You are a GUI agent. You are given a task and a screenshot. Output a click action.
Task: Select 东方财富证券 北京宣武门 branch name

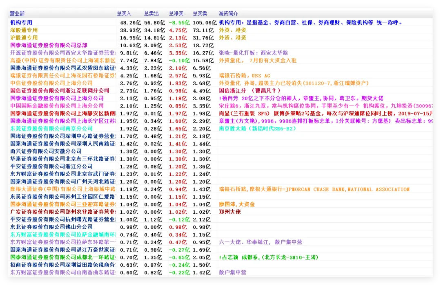coord(63,174)
